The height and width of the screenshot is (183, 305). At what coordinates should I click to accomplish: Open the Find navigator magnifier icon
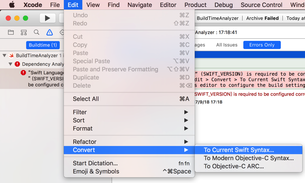(x=37, y=32)
